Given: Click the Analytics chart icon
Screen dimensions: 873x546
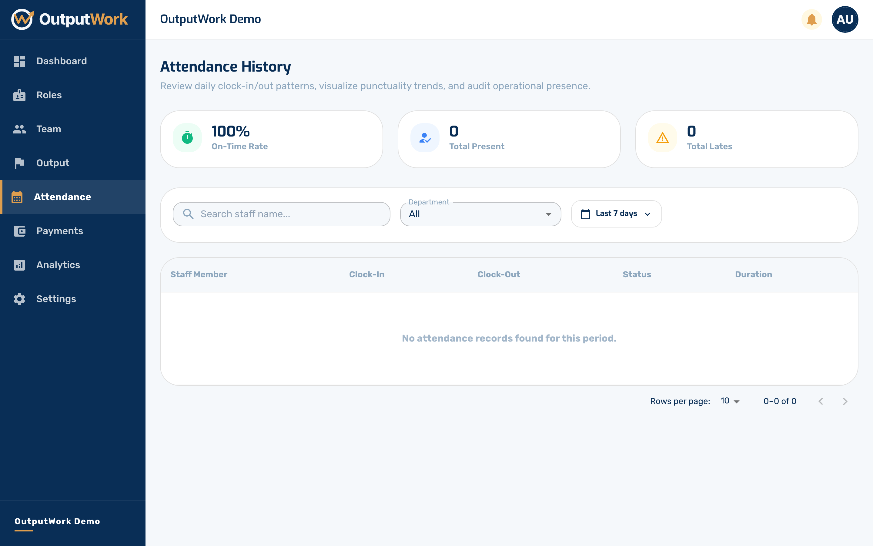Looking at the screenshot, I should [19, 265].
